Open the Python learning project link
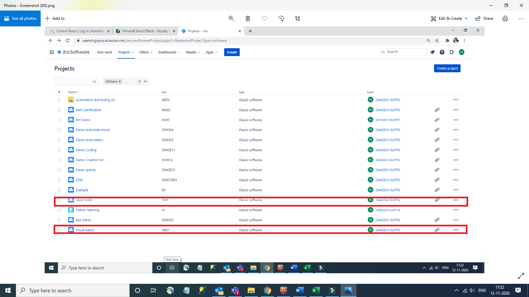The height and width of the screenshot is (297, 529). click(87, 210)
